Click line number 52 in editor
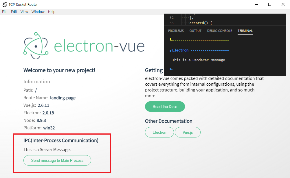290x178 pixels. point(172,18)
